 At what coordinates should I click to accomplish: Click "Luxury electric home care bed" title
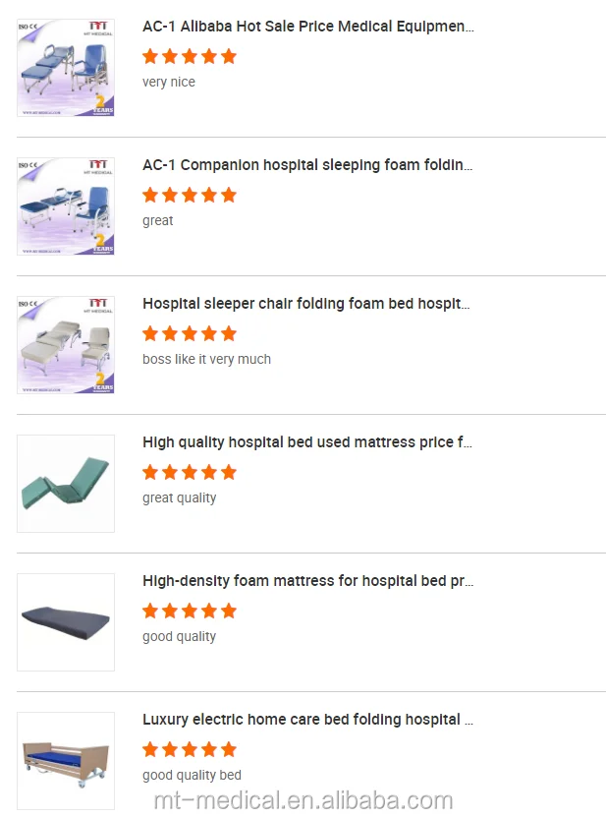pyautogui.click(x=307, y=720)
